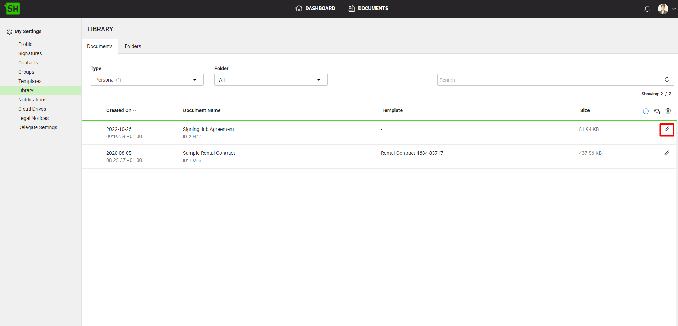Go to Dashboard in top navigation
The height and width of the screenshot is (326, 678).
point(315,8)
